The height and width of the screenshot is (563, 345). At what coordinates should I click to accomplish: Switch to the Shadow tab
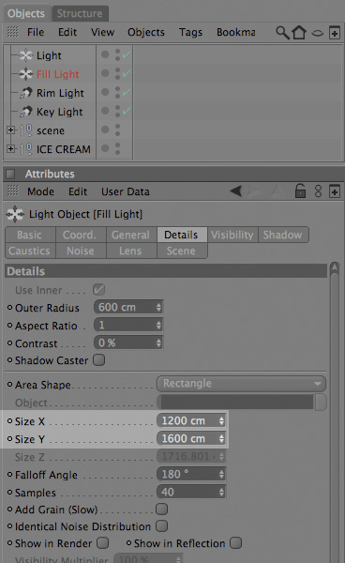282,235
